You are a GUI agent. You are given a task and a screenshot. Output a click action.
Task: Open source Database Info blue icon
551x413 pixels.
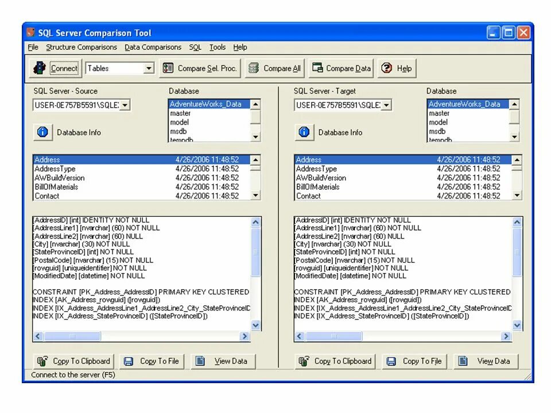pos(43,133)
